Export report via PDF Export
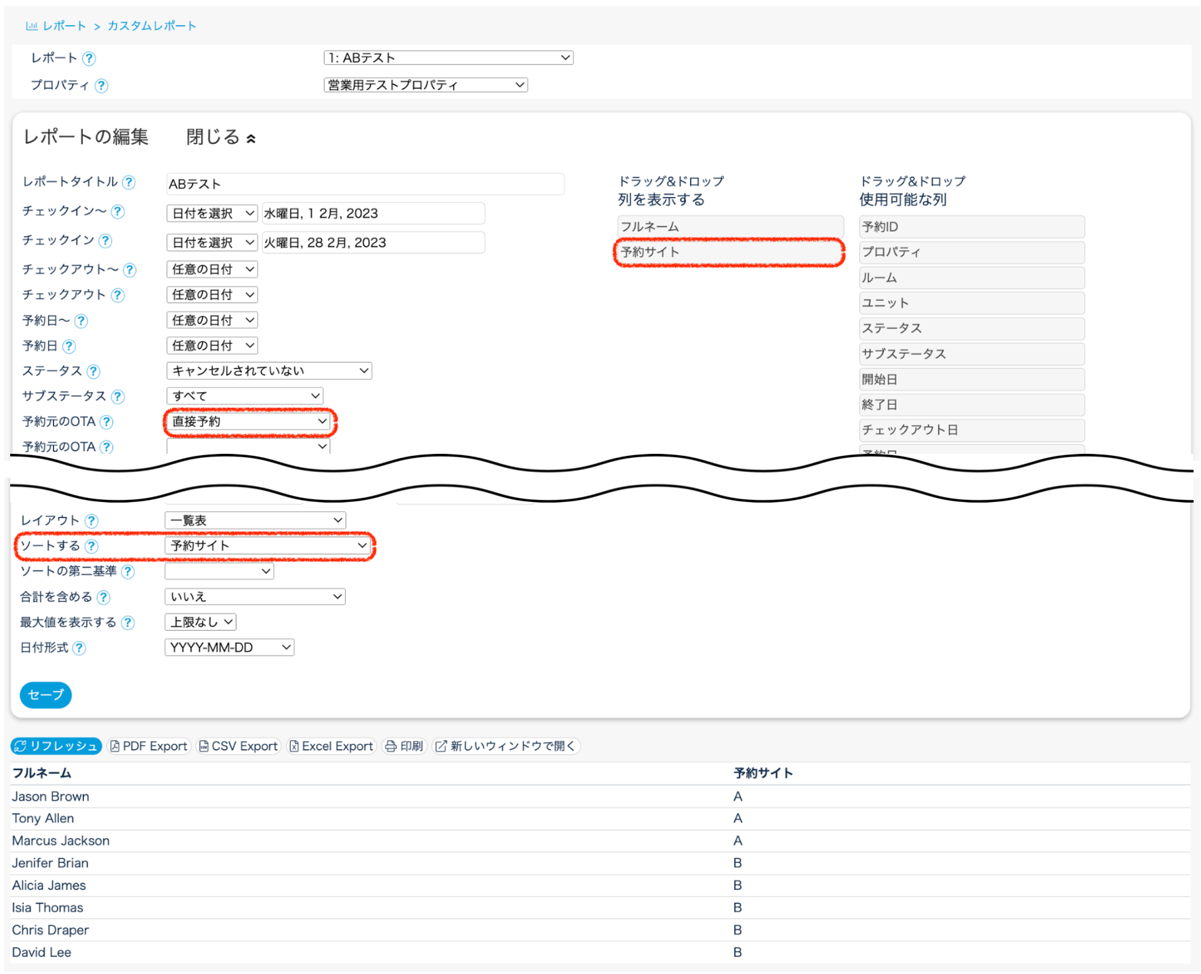 tap(149, 746)
